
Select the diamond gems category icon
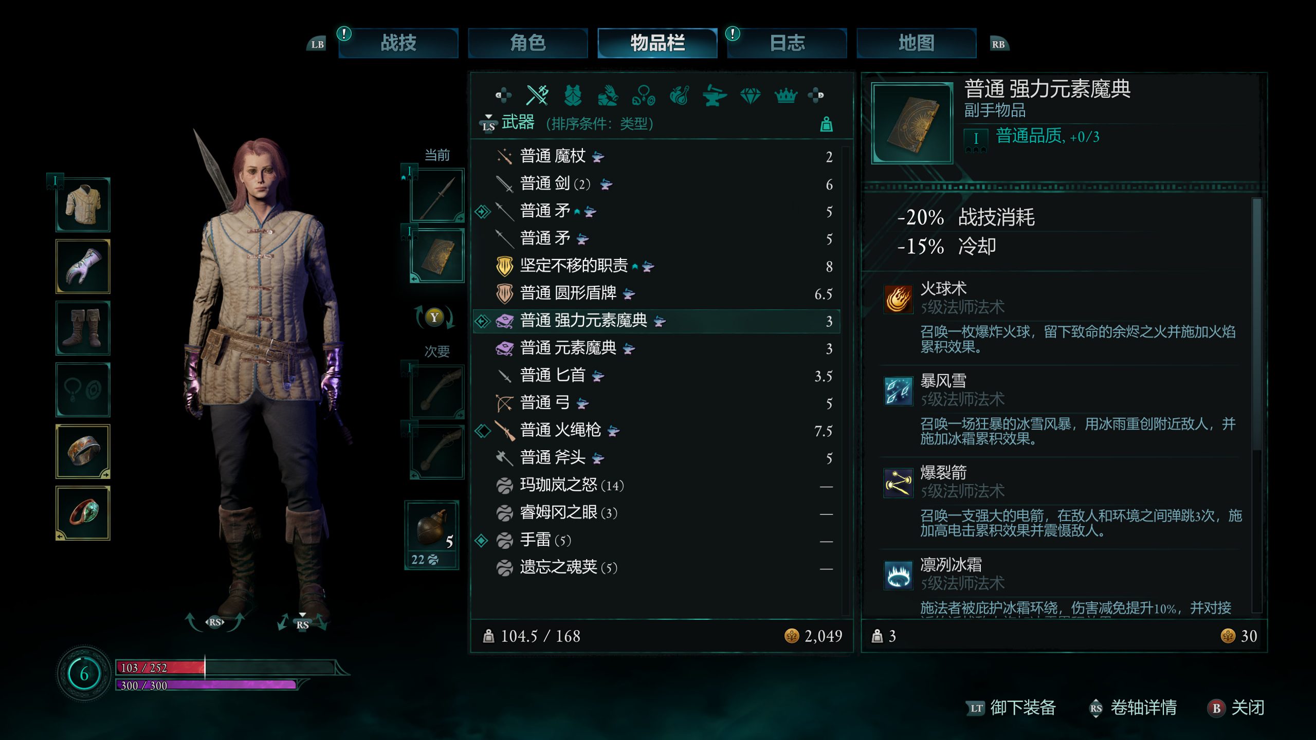pos(750,95)
